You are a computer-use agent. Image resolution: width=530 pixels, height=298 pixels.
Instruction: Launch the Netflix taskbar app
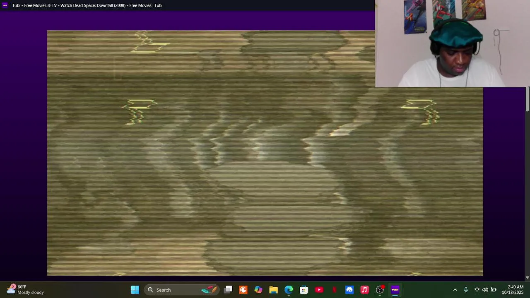(334, 290)
